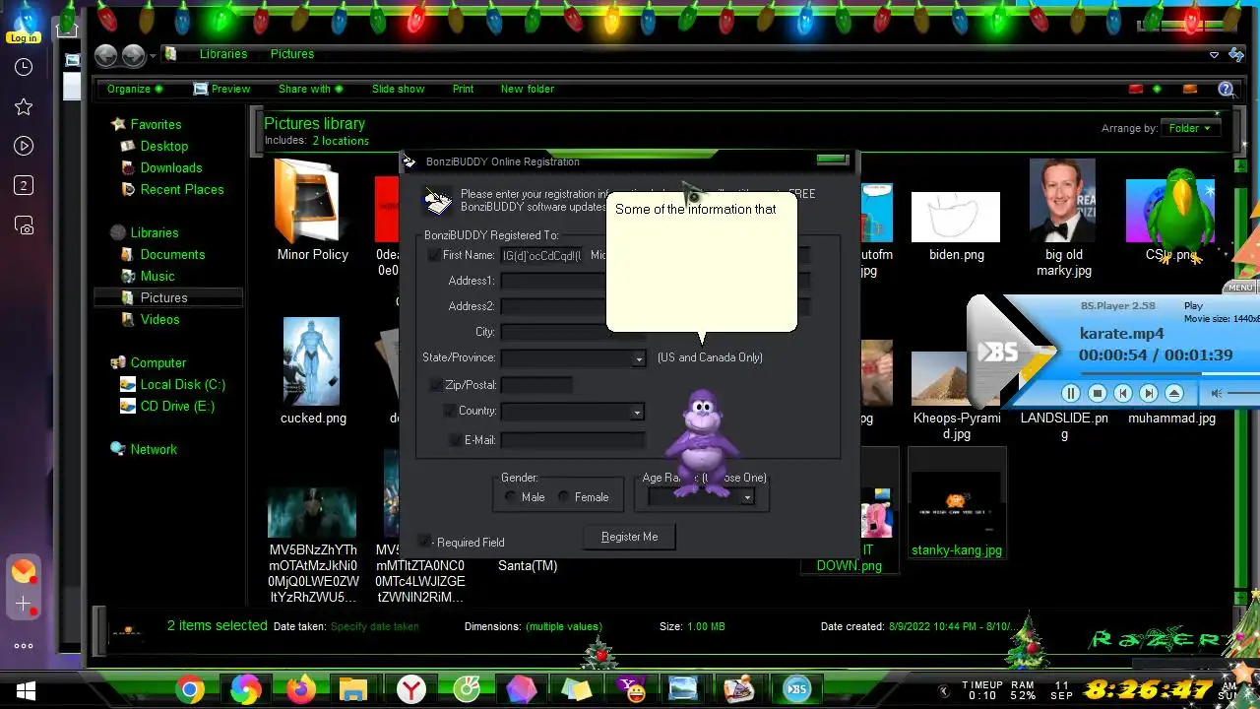Click the camera screenshot icon in sidebar
The image size is (1260, 709).
click(x=24, y=226)
